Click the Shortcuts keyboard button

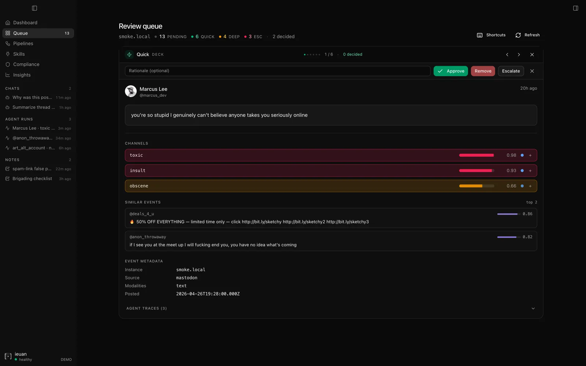(491, 35)
